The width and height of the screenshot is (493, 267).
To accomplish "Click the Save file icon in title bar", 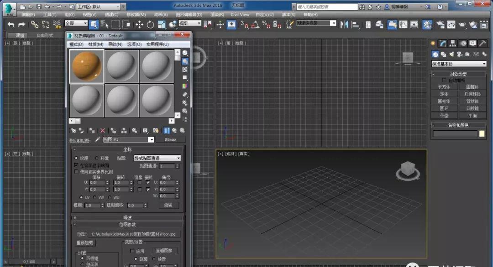I will 39,6.
